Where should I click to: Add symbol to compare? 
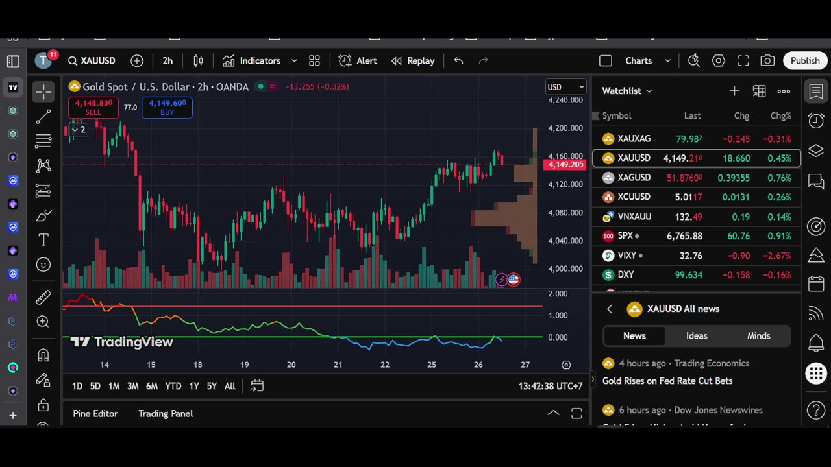click(137, 61)
